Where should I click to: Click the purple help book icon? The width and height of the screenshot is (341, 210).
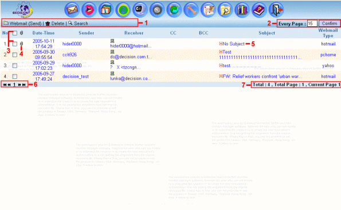point(259,10)
